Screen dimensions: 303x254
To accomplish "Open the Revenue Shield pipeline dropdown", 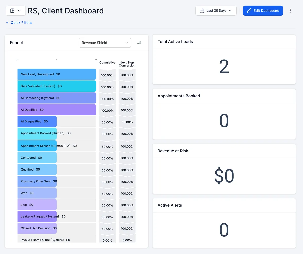I will [105, 43].
